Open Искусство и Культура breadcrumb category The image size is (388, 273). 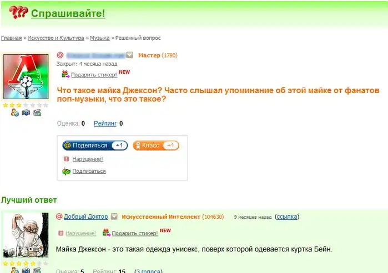coord(56,38)
